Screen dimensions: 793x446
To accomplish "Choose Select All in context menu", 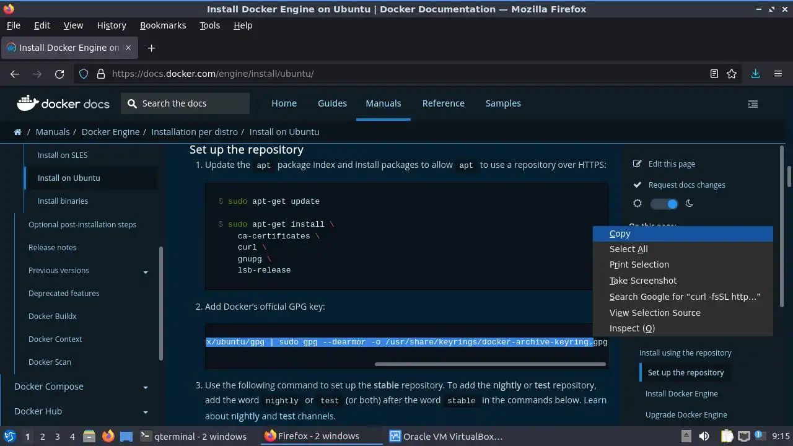I will 683,249.
